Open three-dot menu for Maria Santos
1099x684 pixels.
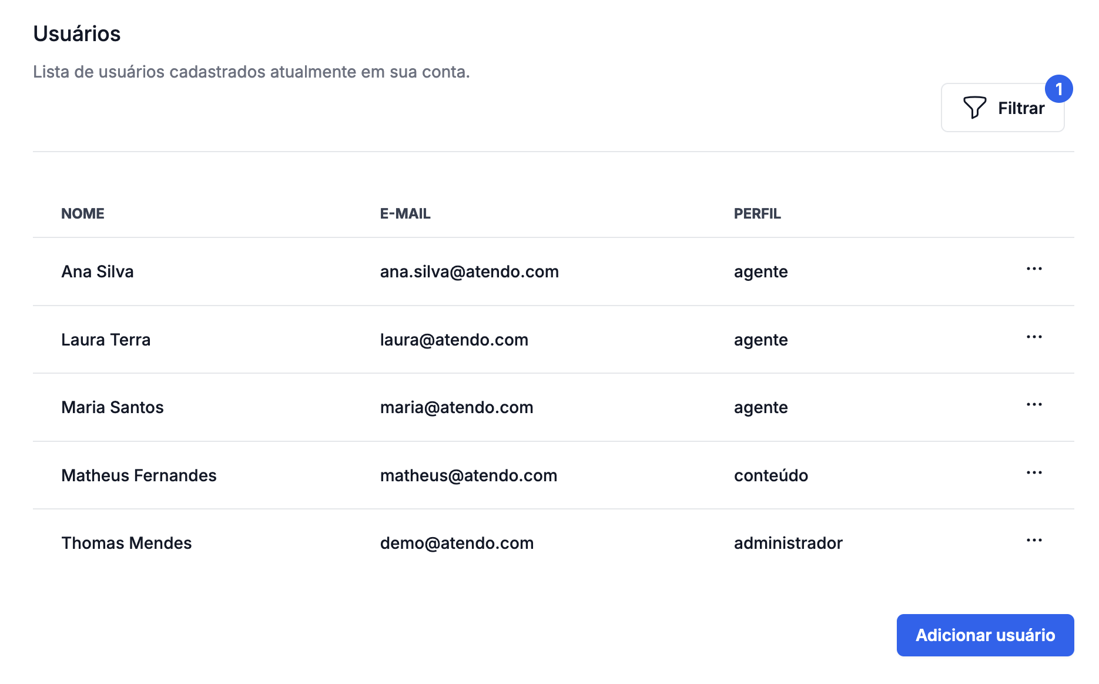coord(1034,405)
